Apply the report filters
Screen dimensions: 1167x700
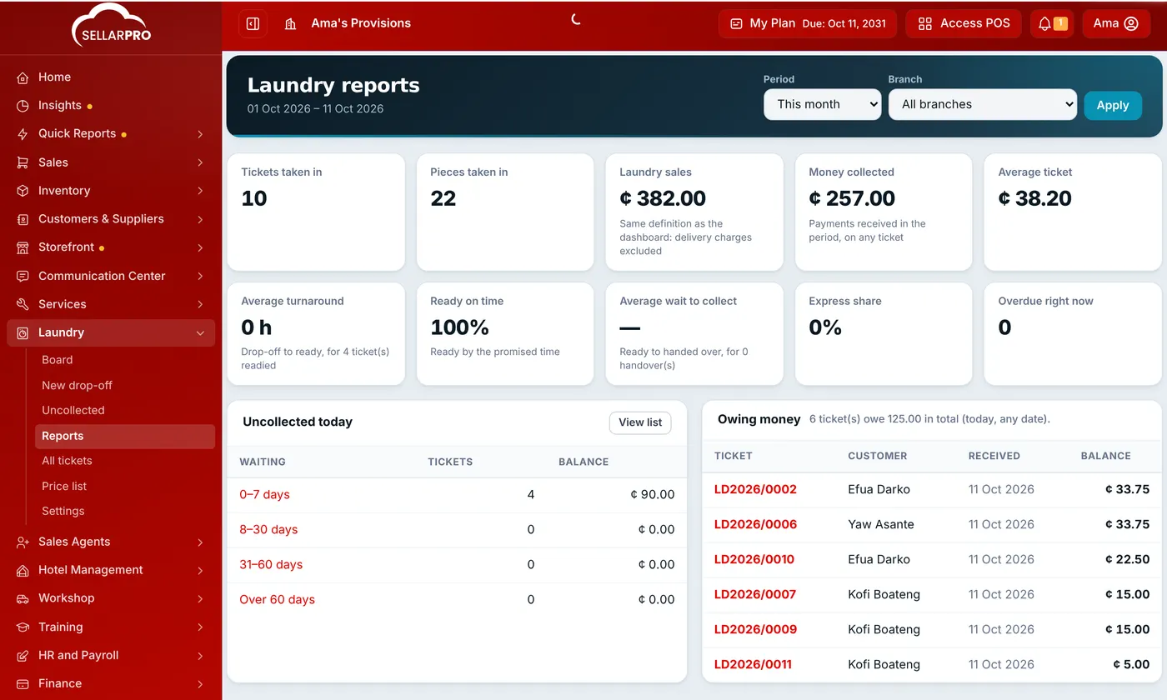point(1113,105)
